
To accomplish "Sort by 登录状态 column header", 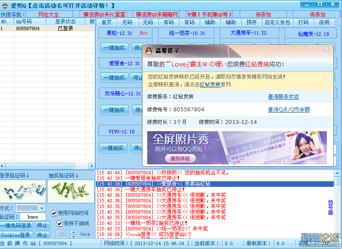I will [x=66, y=22].
